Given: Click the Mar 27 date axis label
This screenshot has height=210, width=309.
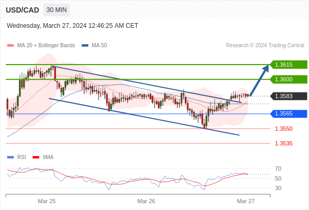Looking at the screenshot, I should (x=246, y=201).
